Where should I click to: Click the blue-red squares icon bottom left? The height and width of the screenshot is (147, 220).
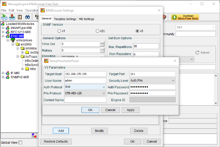(34, 136)
